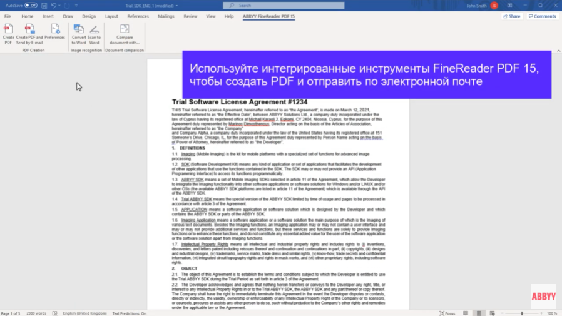Open the Undo history dropdown arrow
The image size is (562, 316).
pos(59,6)
